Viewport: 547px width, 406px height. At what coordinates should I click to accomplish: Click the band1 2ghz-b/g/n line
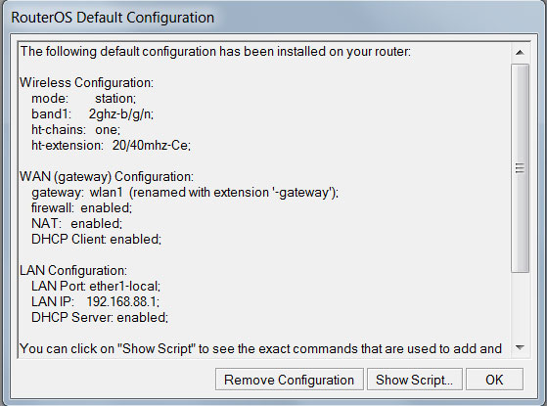(x=92, y=114)
